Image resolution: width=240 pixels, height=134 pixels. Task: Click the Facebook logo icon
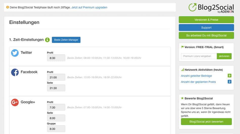tap(15, 72)
